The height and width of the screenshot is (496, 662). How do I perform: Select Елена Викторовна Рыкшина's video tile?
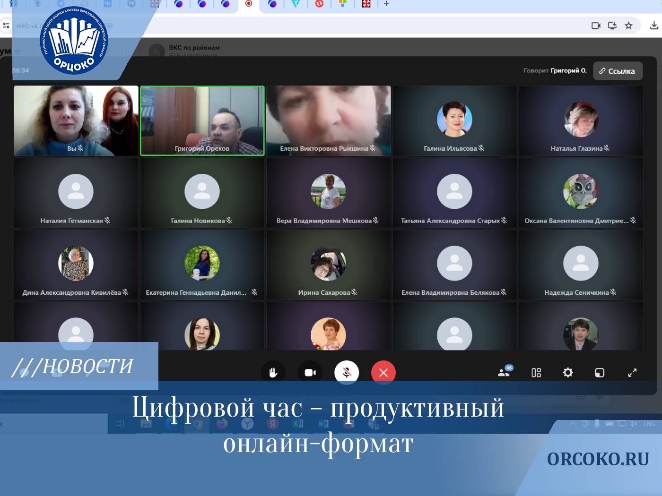pos(328,120)
